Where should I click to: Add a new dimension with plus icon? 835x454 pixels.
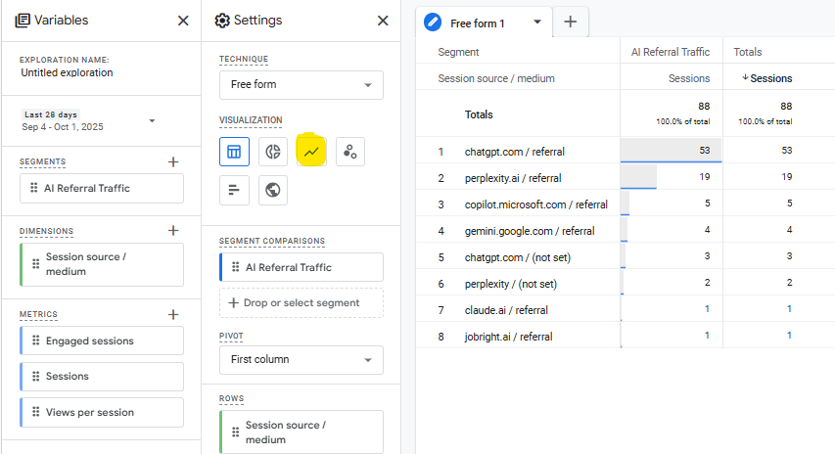pos(173,231)
